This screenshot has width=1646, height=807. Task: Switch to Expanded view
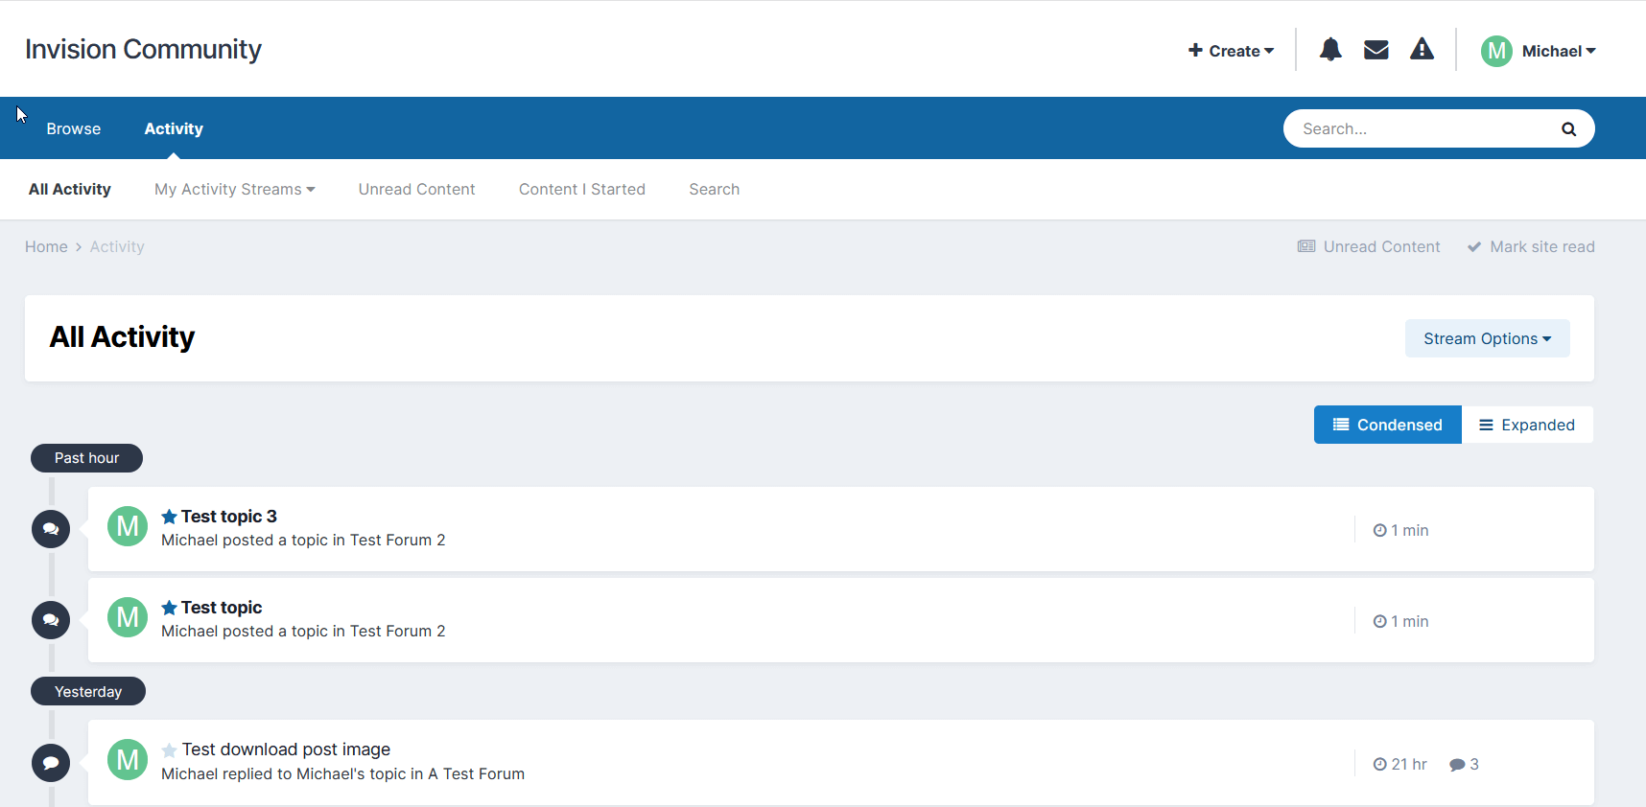tap(1527, 425)
